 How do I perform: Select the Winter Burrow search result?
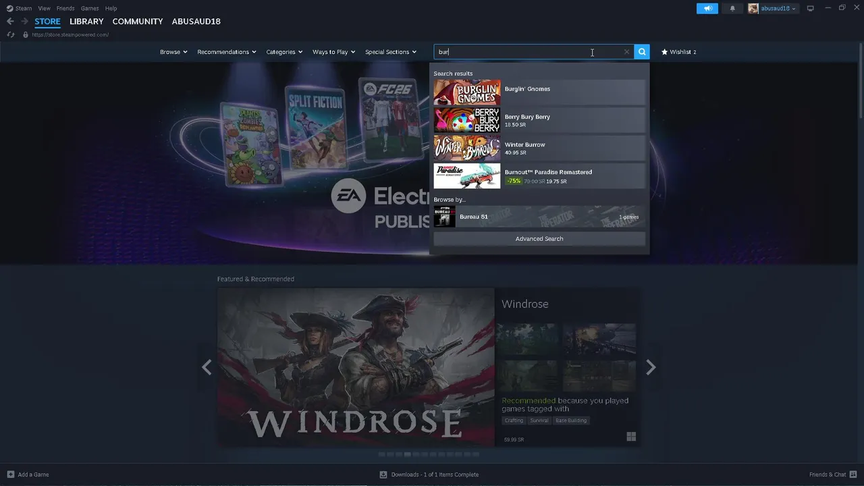pyautogui.click(x=539, y=148)
